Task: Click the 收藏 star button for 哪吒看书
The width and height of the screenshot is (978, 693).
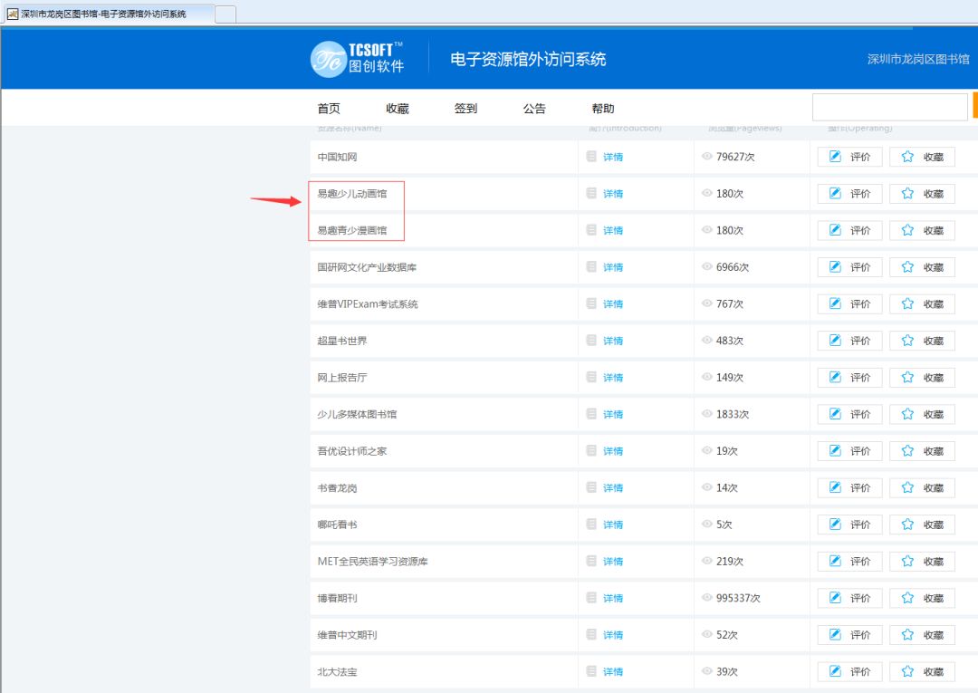Action: [922, 525]
